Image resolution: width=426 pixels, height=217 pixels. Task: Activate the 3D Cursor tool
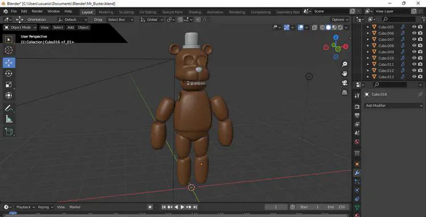pos(9,50)
